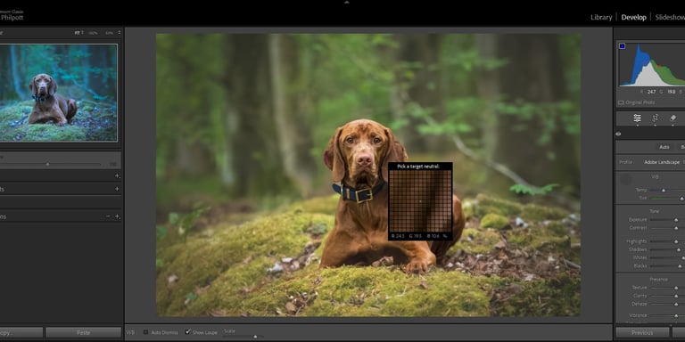Click the Paste button
The width and height of the screenshot is (685, 342).
point(84,333)
